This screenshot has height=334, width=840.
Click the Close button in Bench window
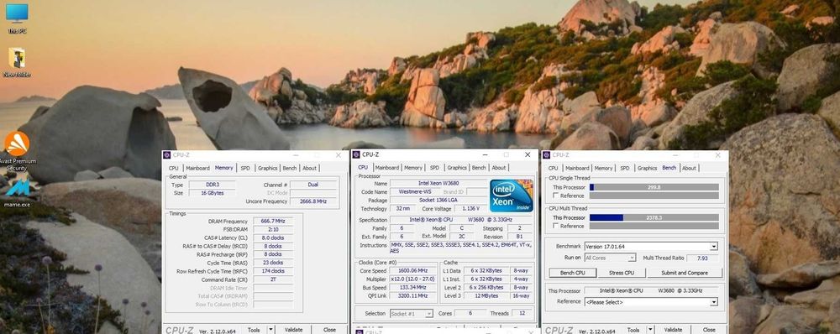709,330
